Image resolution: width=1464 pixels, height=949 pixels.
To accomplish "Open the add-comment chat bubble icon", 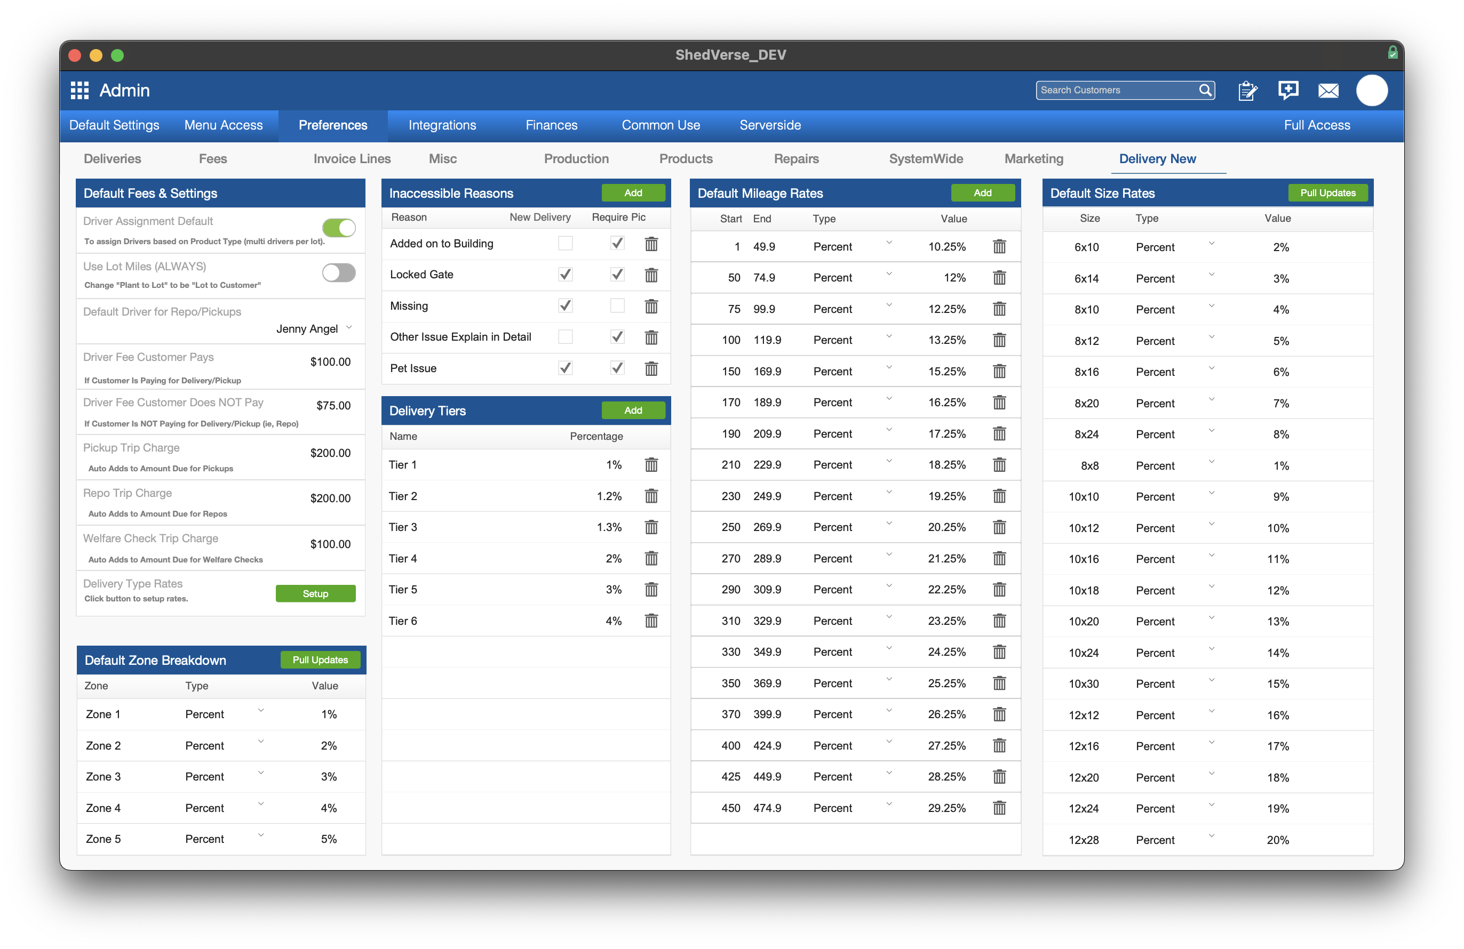I will pos(1287,90).
